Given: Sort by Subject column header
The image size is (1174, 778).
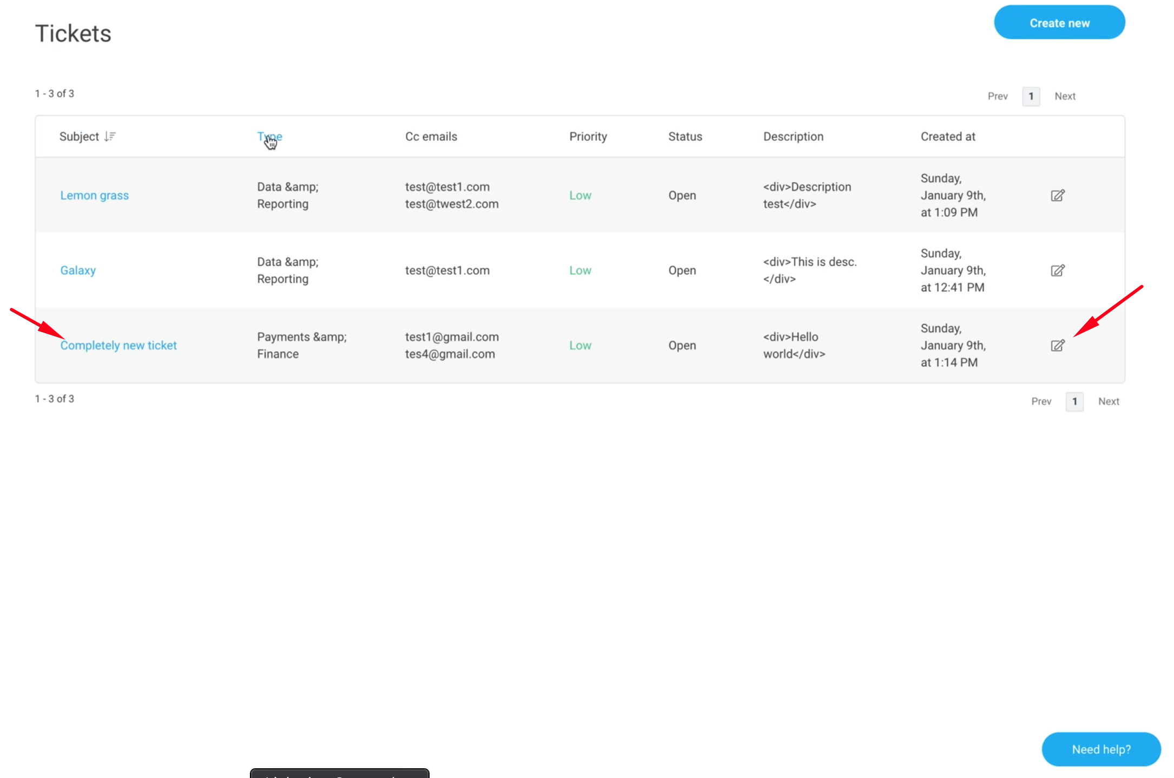Looking at the screenshot, I should click(x=79, y=136).
